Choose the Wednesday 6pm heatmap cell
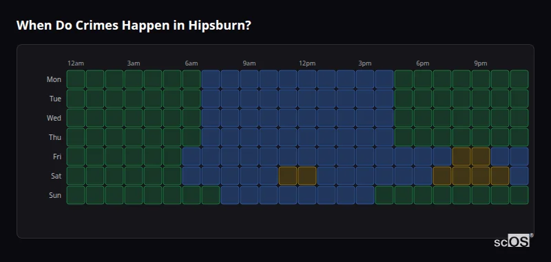The height and width of the screenshot is (262, 551). point(423,118)
